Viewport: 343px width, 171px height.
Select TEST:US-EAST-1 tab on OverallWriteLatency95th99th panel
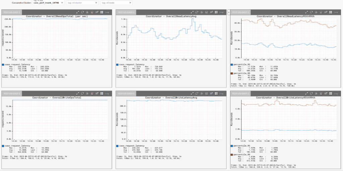point(241,94)
